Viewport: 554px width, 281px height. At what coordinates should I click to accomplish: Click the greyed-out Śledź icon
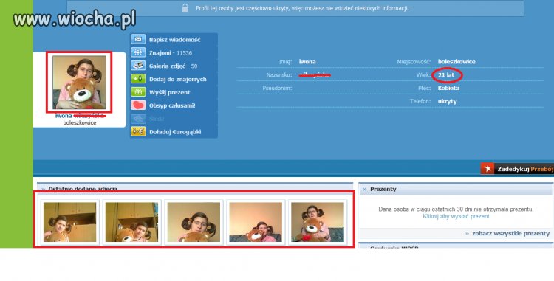point(138,119)
